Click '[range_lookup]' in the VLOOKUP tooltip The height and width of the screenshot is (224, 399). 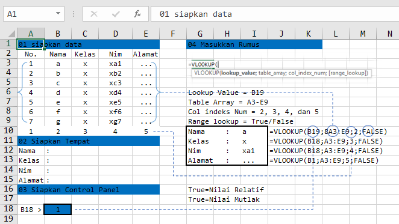(x=347, y=73)
